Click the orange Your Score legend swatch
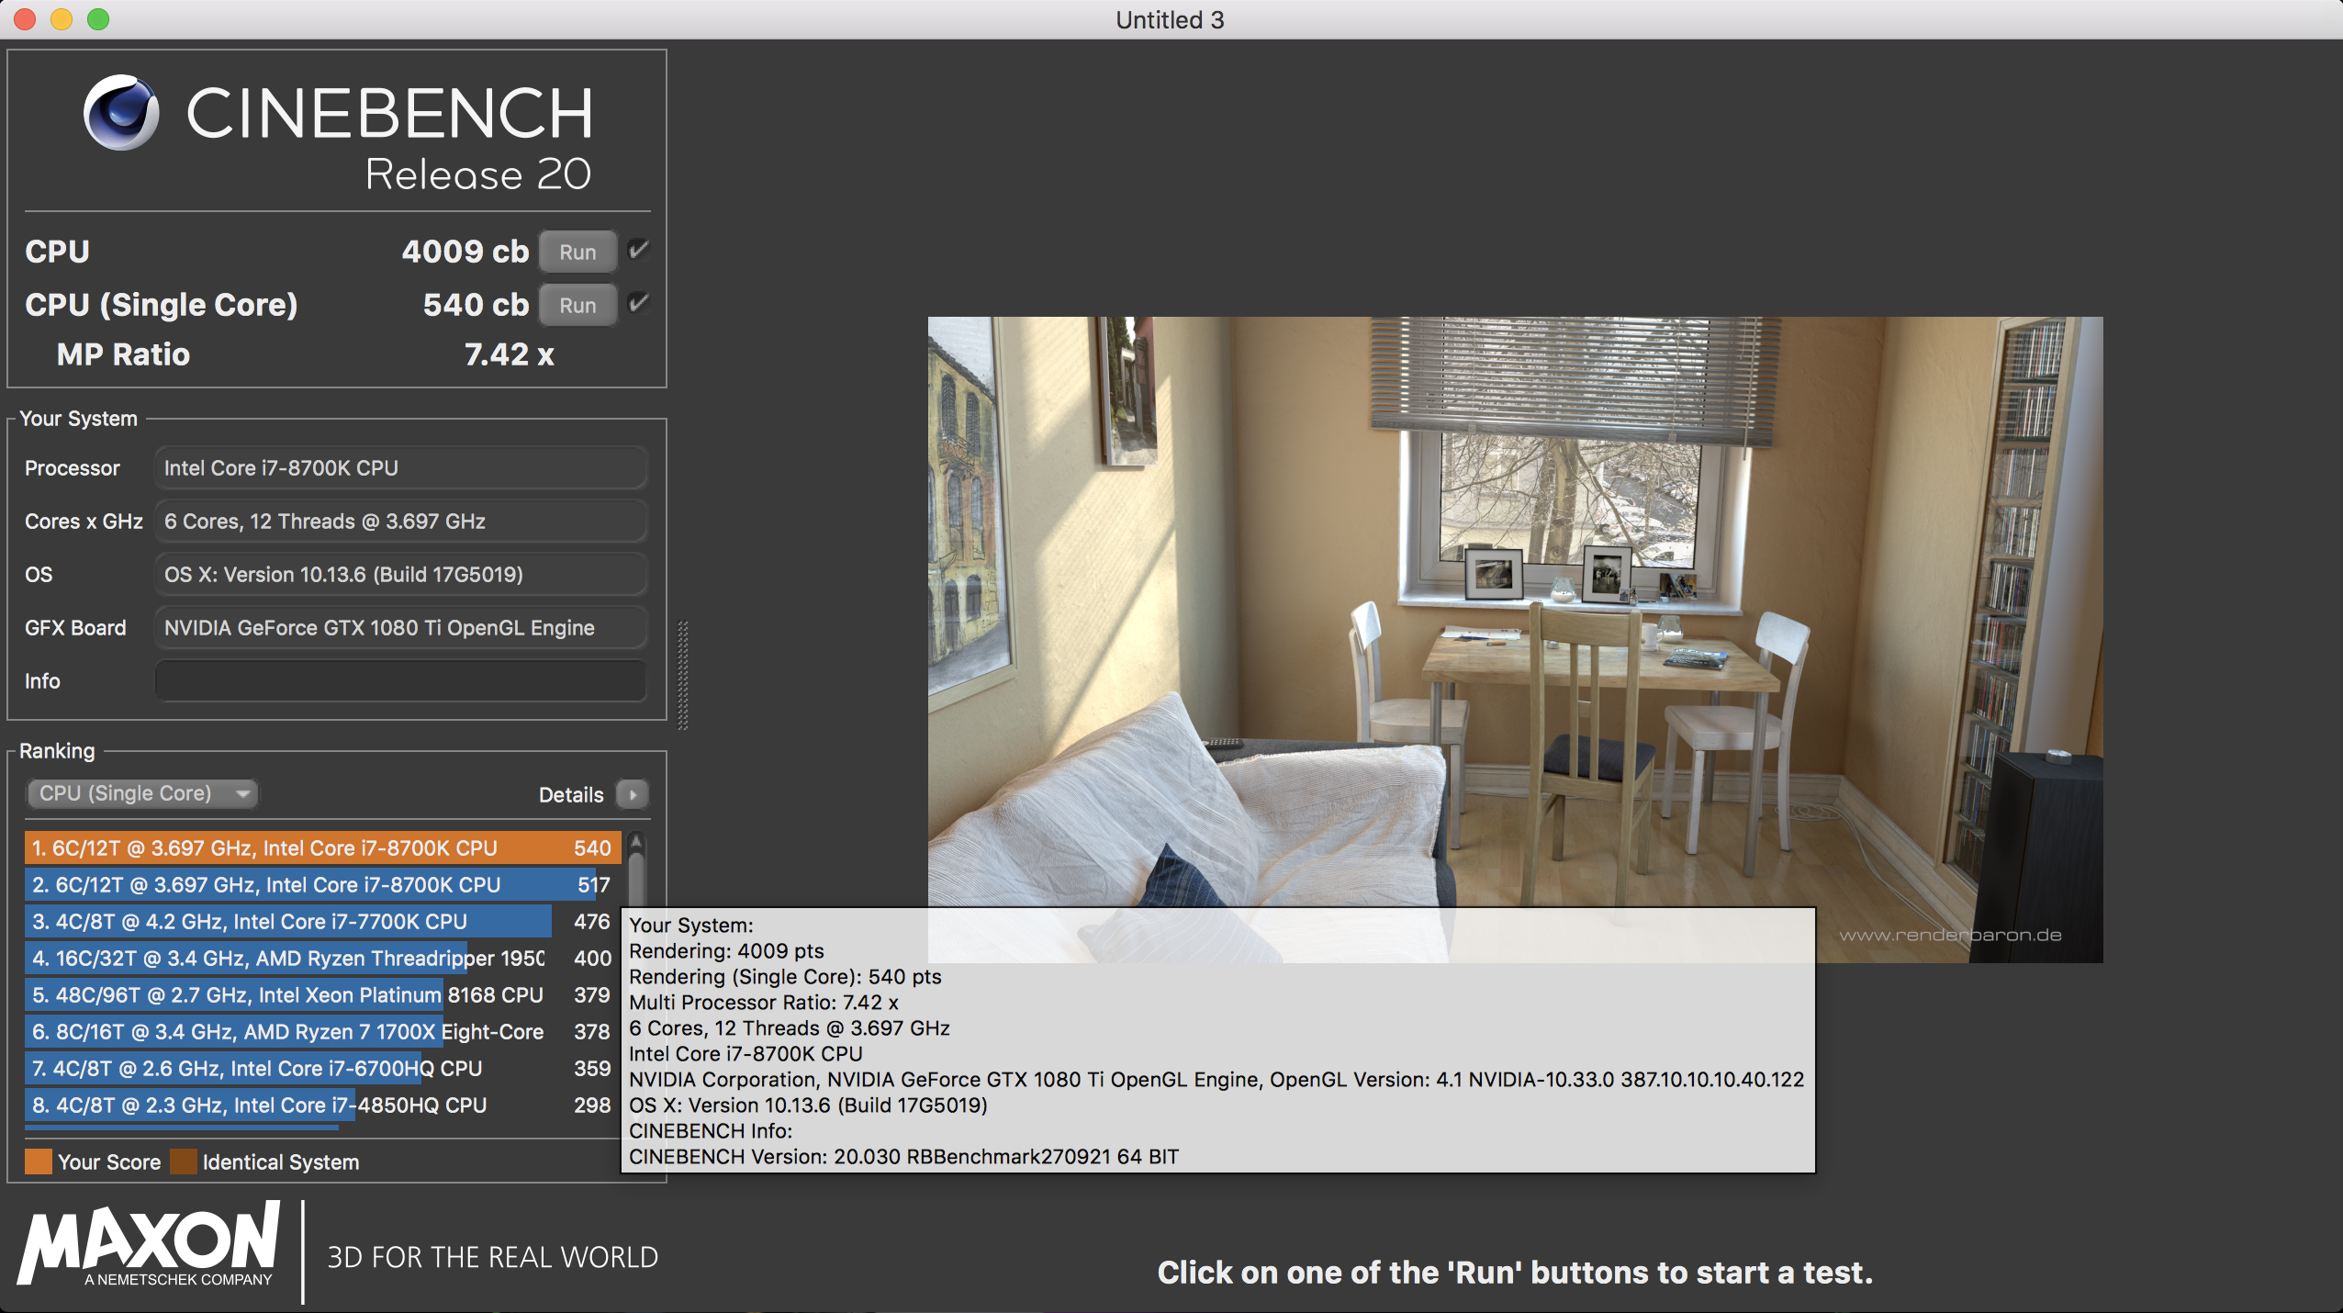 [x=39, y=1161]
